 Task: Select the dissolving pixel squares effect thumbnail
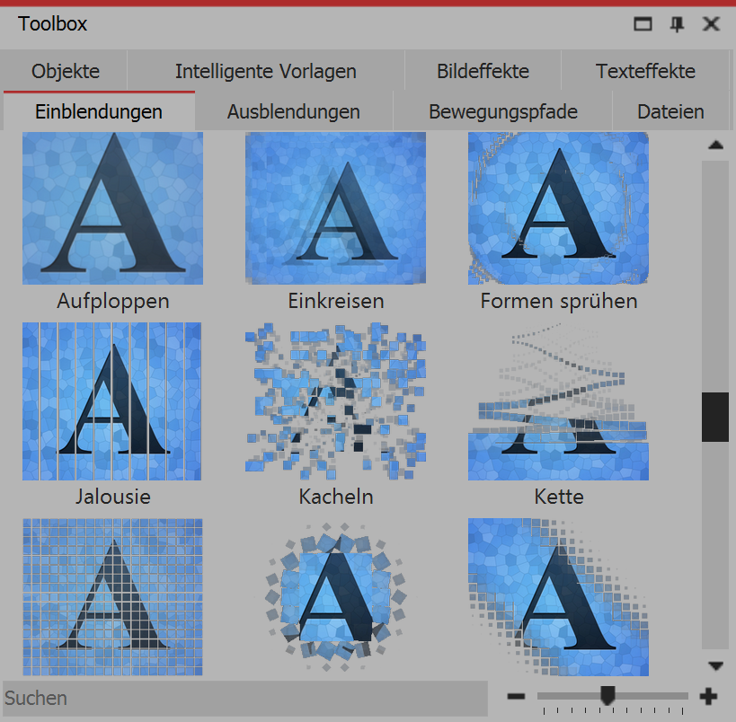[558, 596]
